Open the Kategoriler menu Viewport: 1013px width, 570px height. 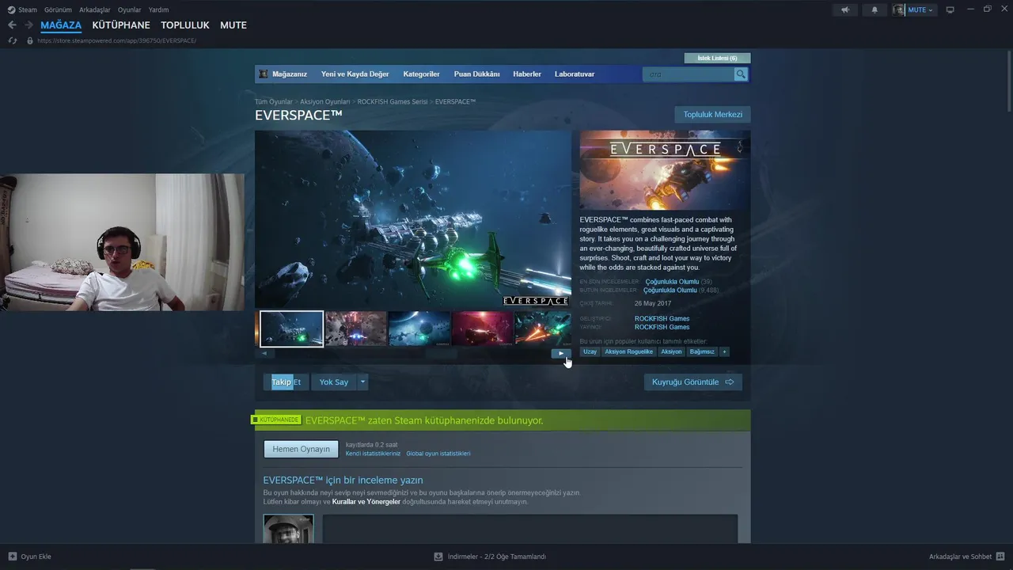421,74
